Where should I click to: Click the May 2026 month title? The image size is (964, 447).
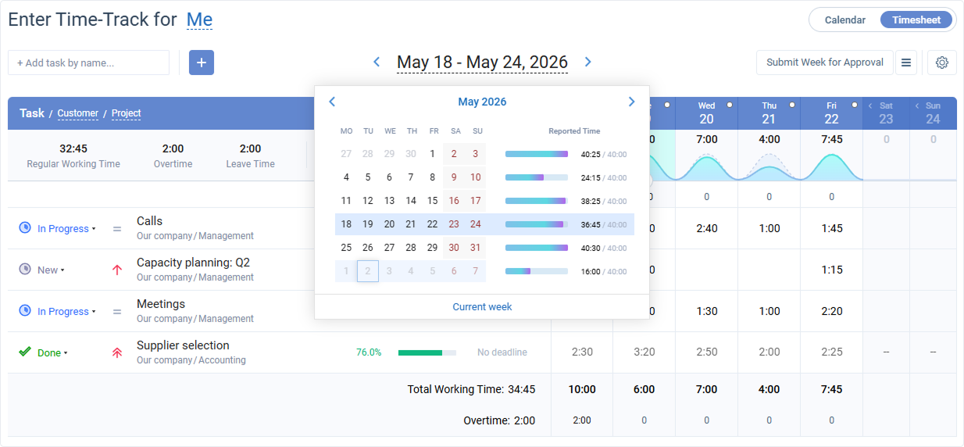coord(482,102)
